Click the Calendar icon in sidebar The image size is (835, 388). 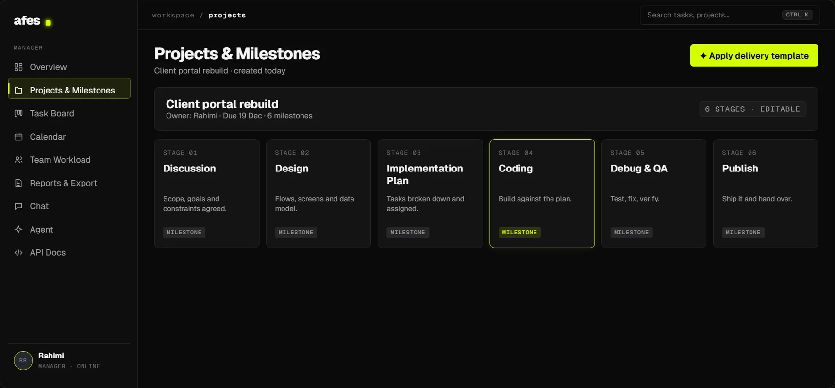pos(18,137)
